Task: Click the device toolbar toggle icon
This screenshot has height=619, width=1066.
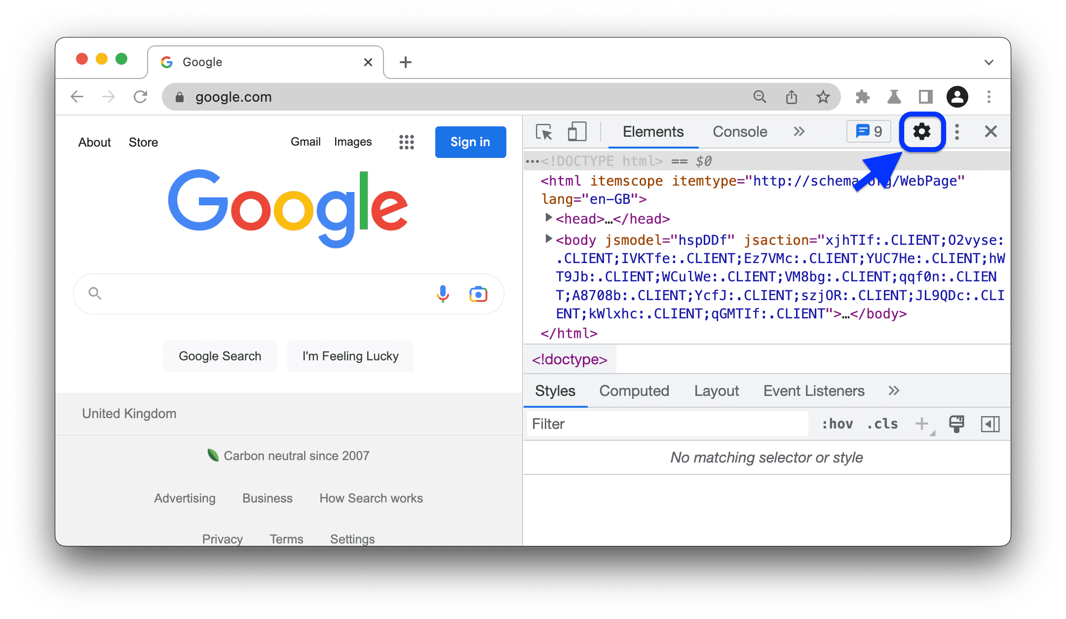Action: pyautogui.click(x=577, y=132)
